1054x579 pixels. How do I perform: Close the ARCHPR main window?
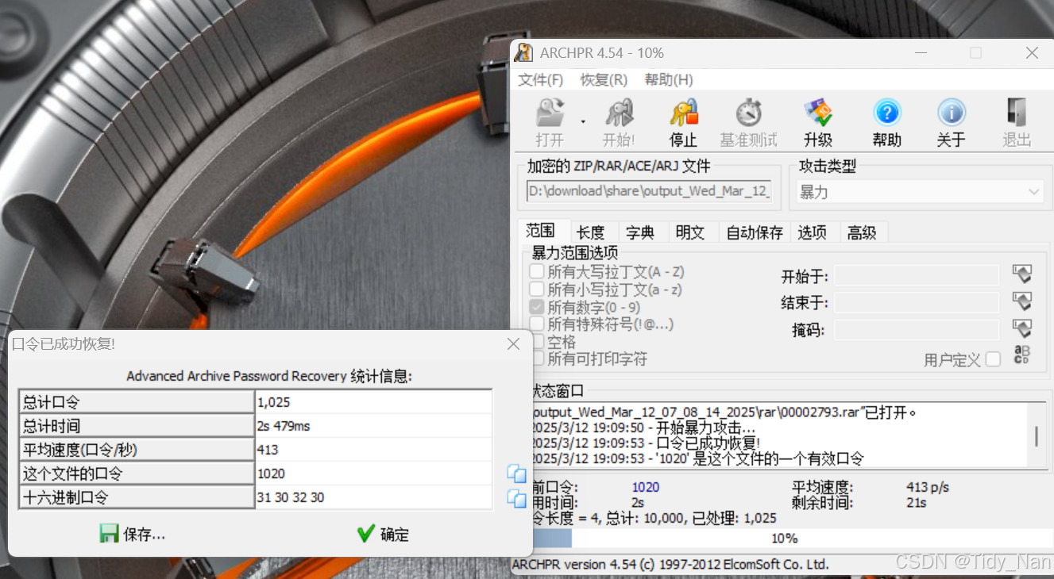(x=1032, y=53)
